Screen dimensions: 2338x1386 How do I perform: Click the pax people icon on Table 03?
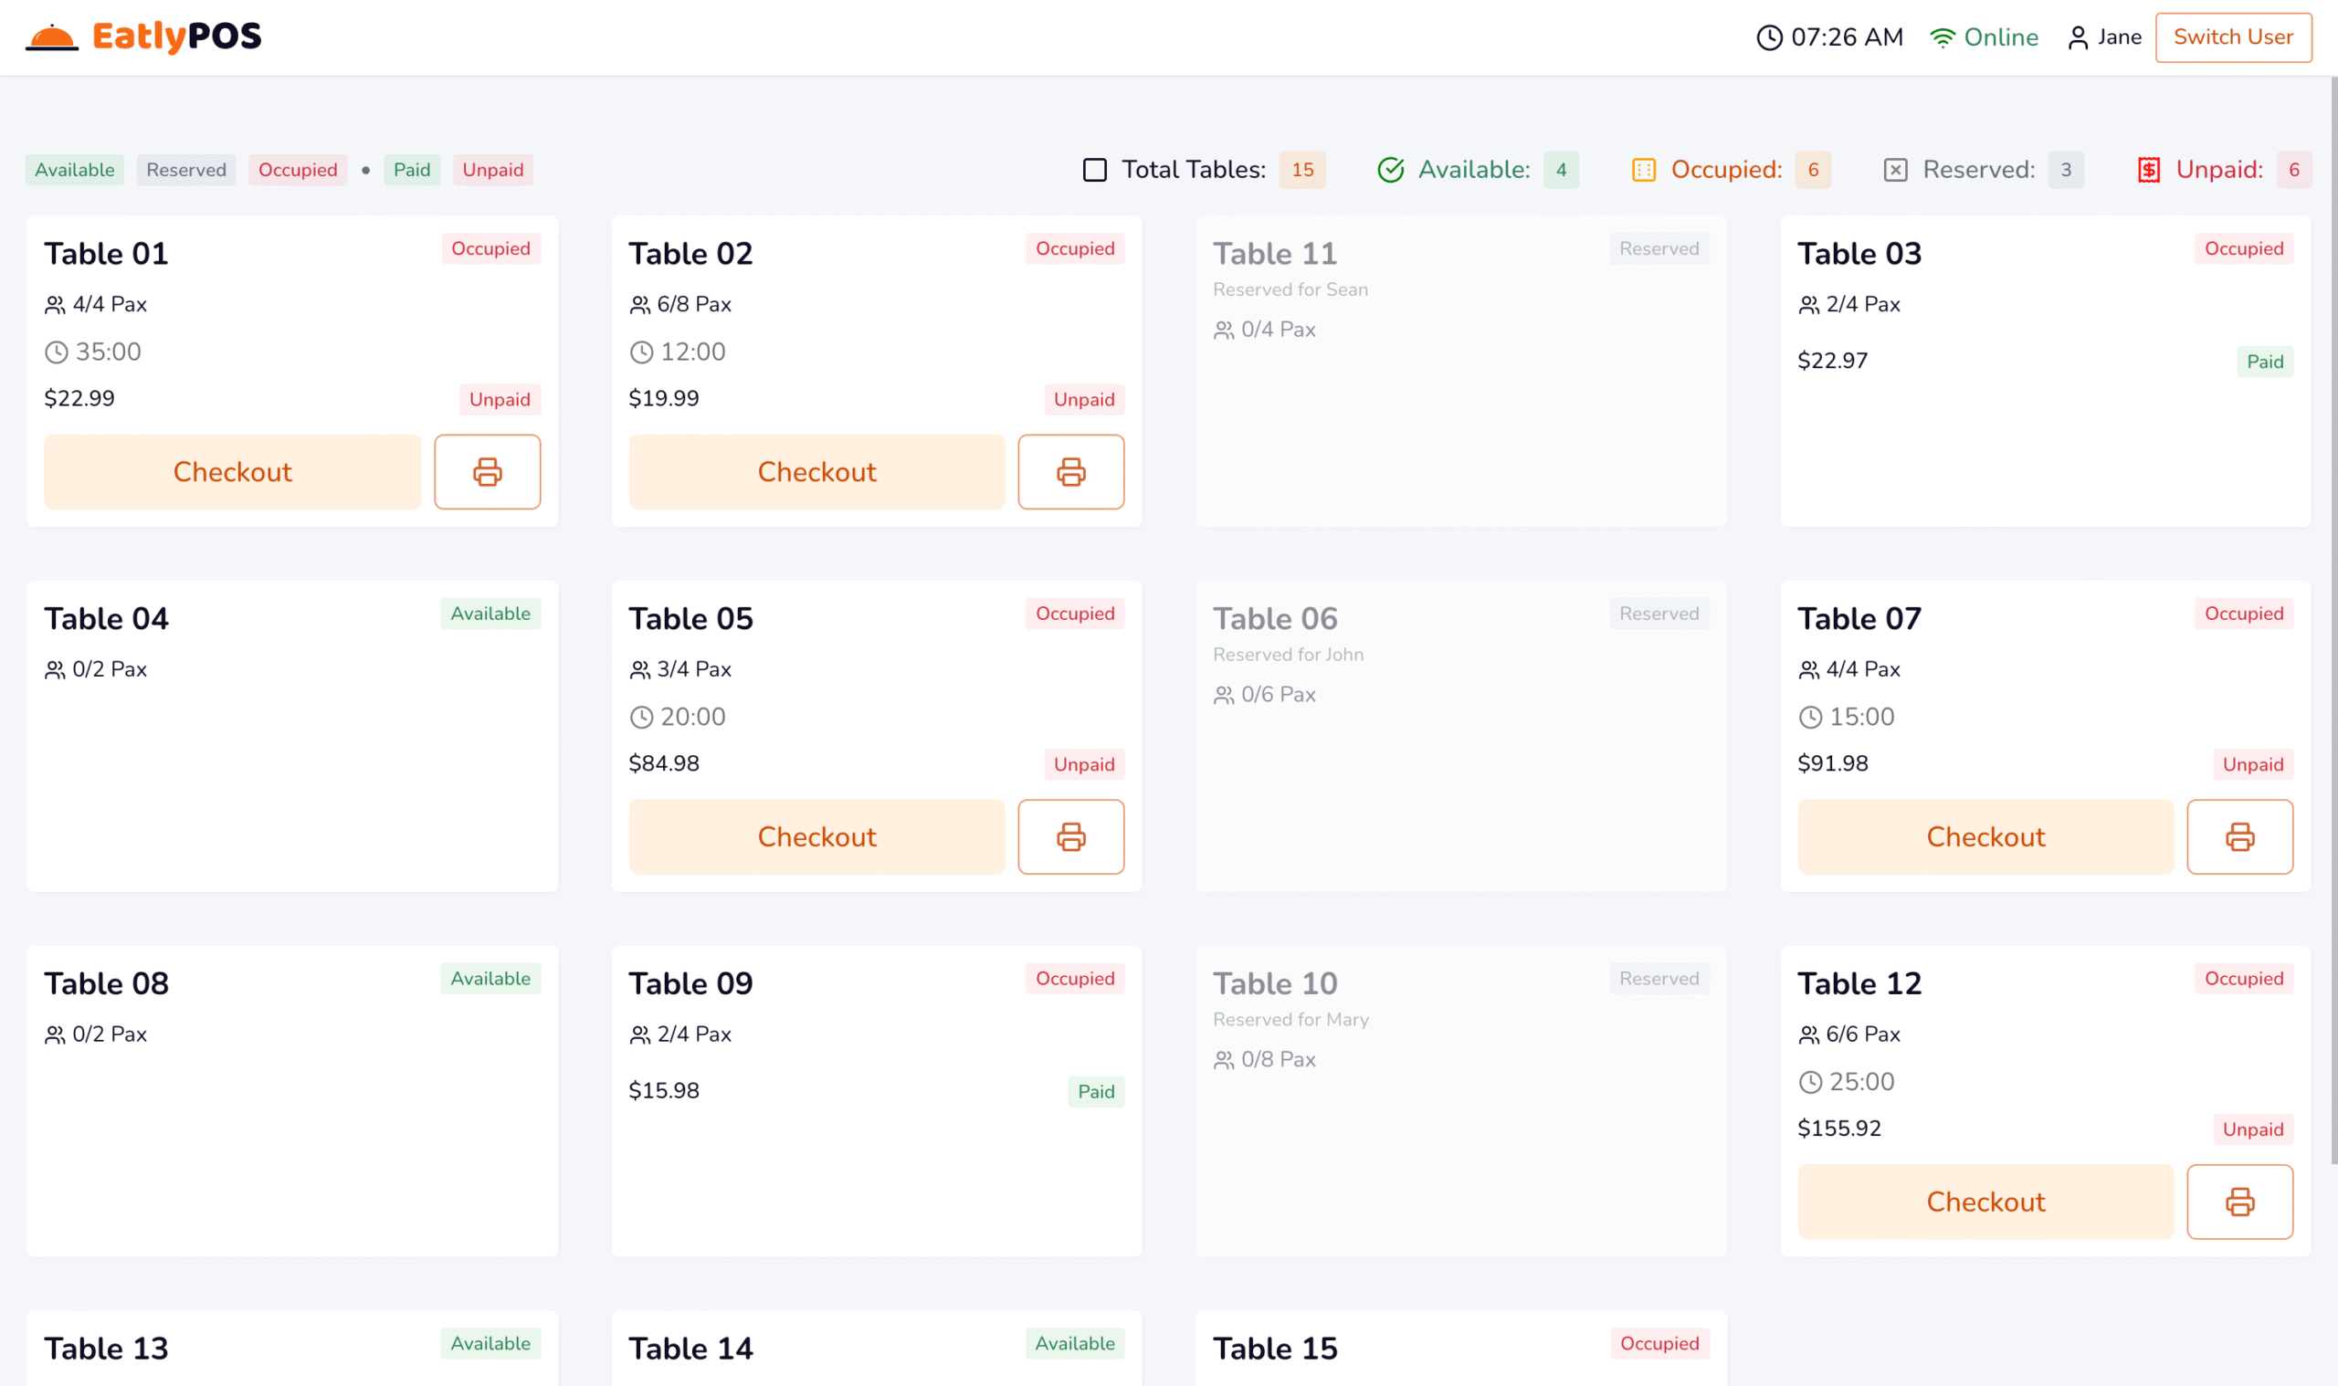click(x=1809, y=304)
